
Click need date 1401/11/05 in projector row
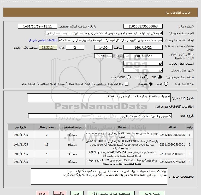(x=21, y=162)
